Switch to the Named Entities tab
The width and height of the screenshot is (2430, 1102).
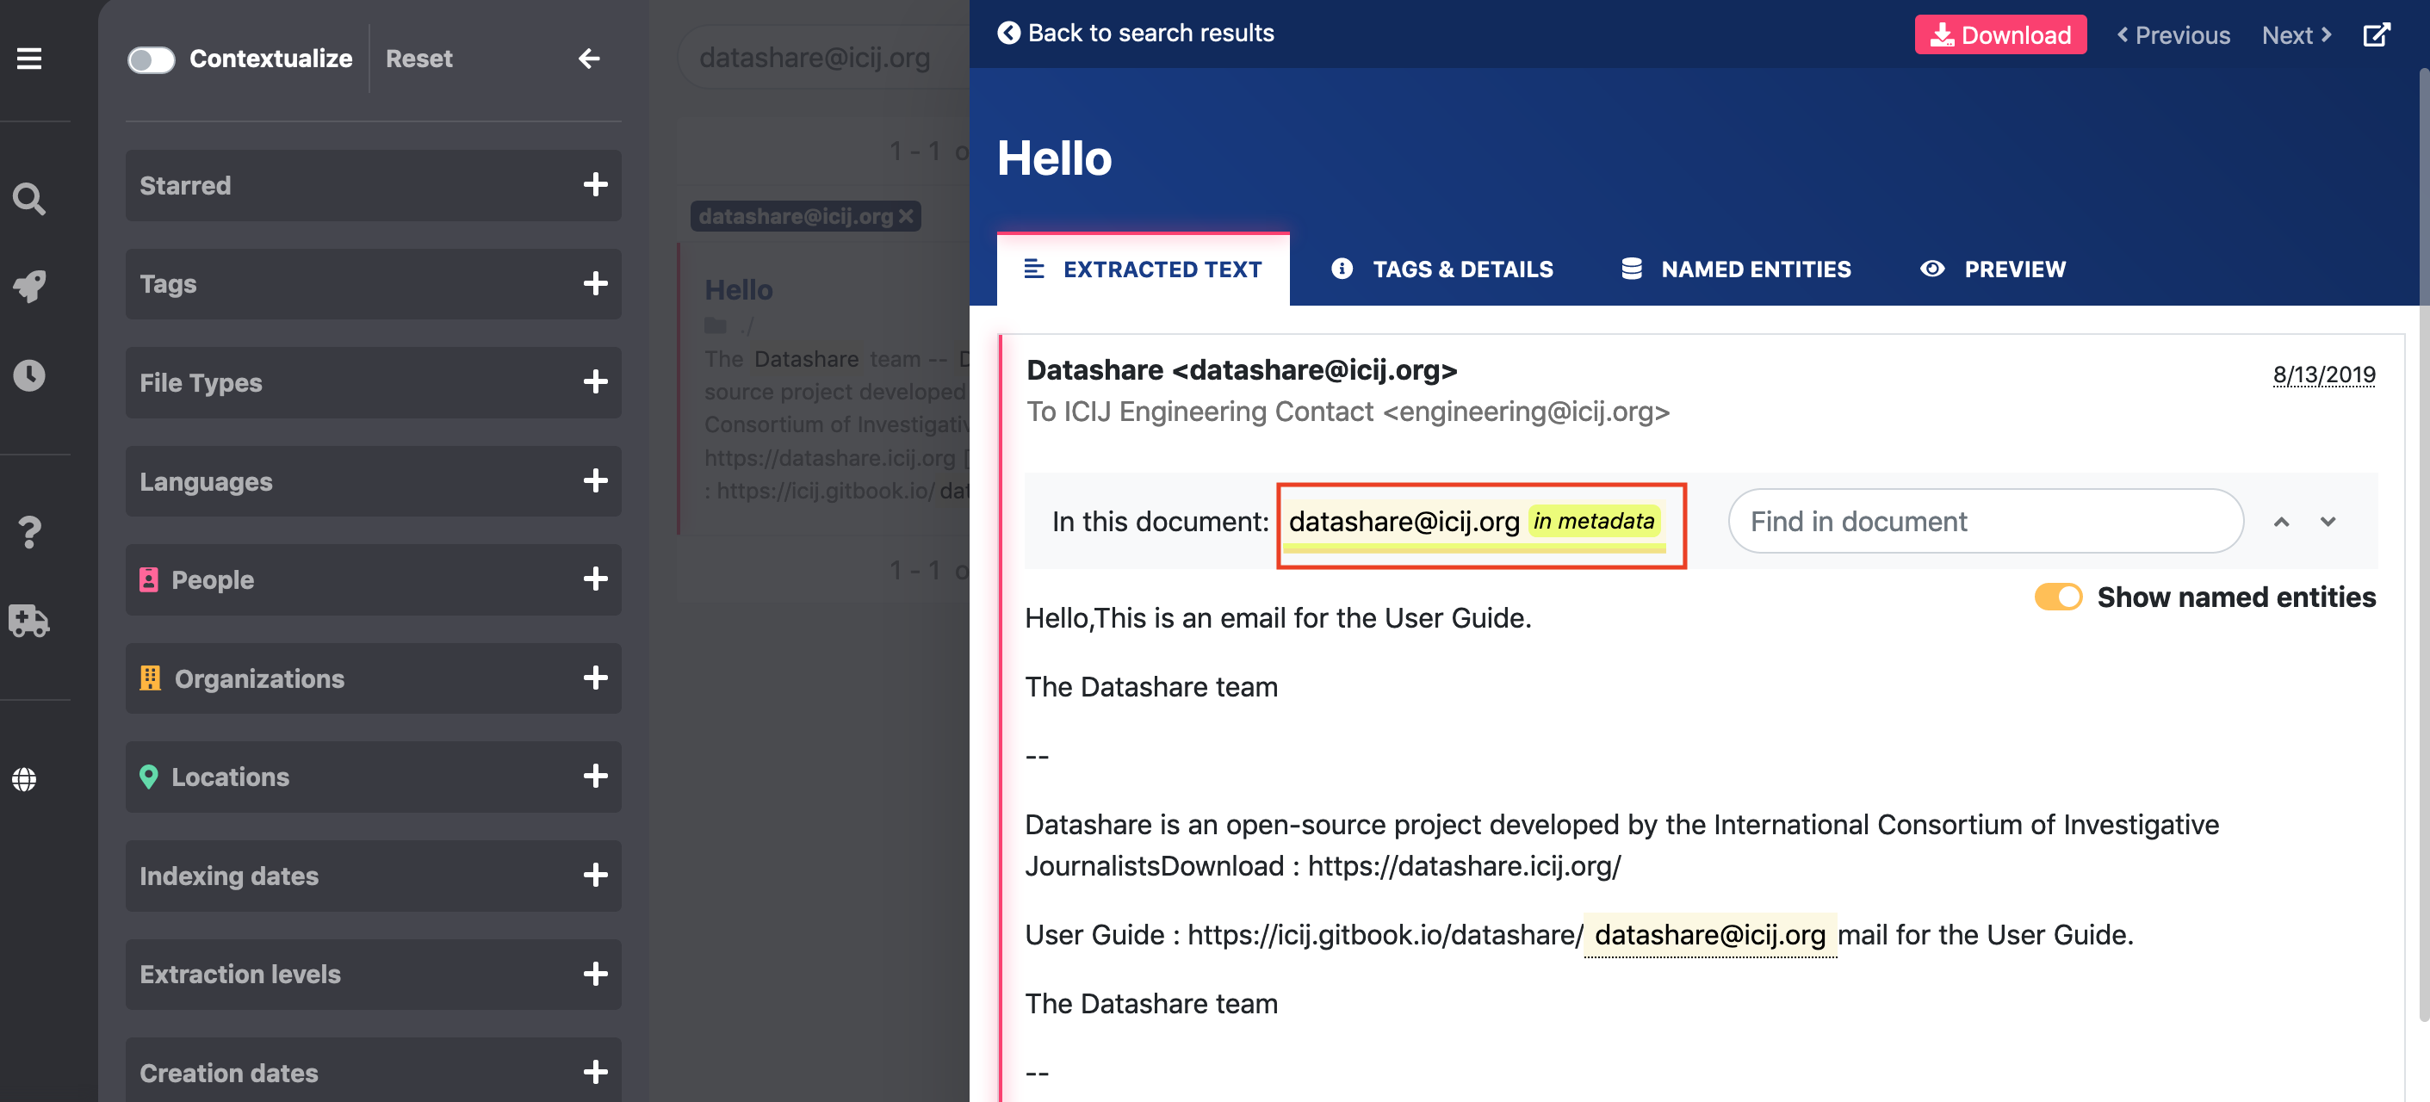click(x=1736, y=269)
